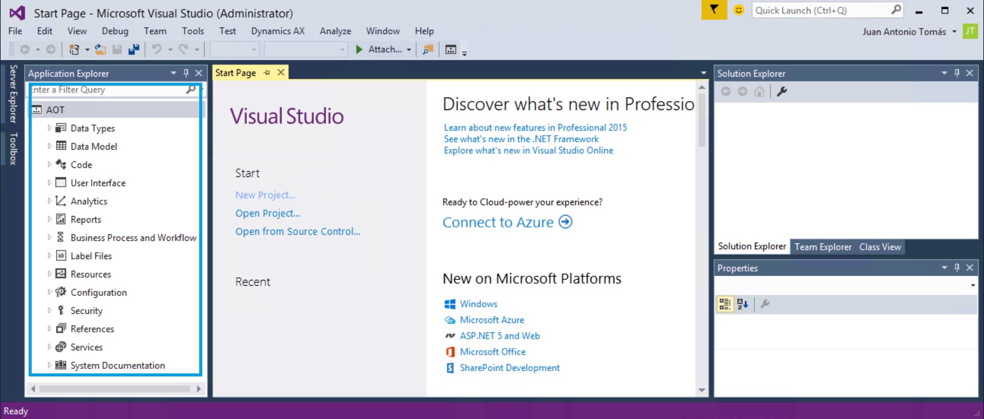The width and height of the screenshot is (984, 419).
Task: Auto-hide pin for Solution Explorer panel
Action: coord(957,73)
